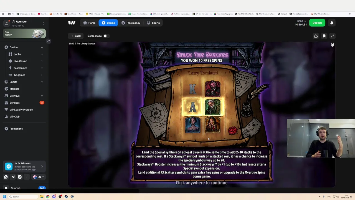Click the profile avatar icon
This screenshot has height=200, width=355.
(x=7, y=23)
